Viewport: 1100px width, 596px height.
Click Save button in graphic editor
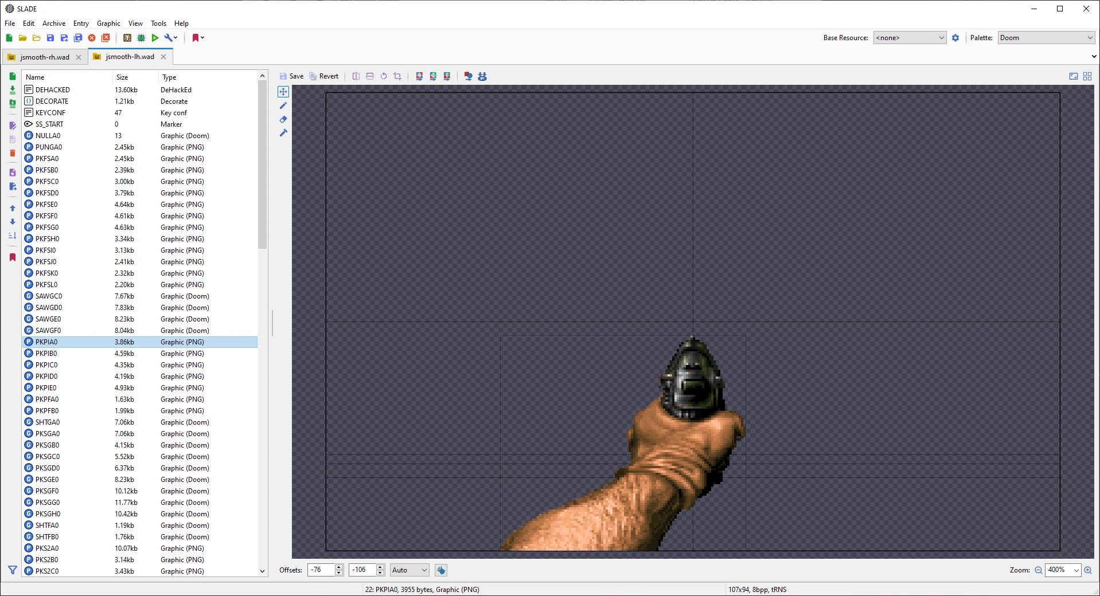[x=291, y=76]
